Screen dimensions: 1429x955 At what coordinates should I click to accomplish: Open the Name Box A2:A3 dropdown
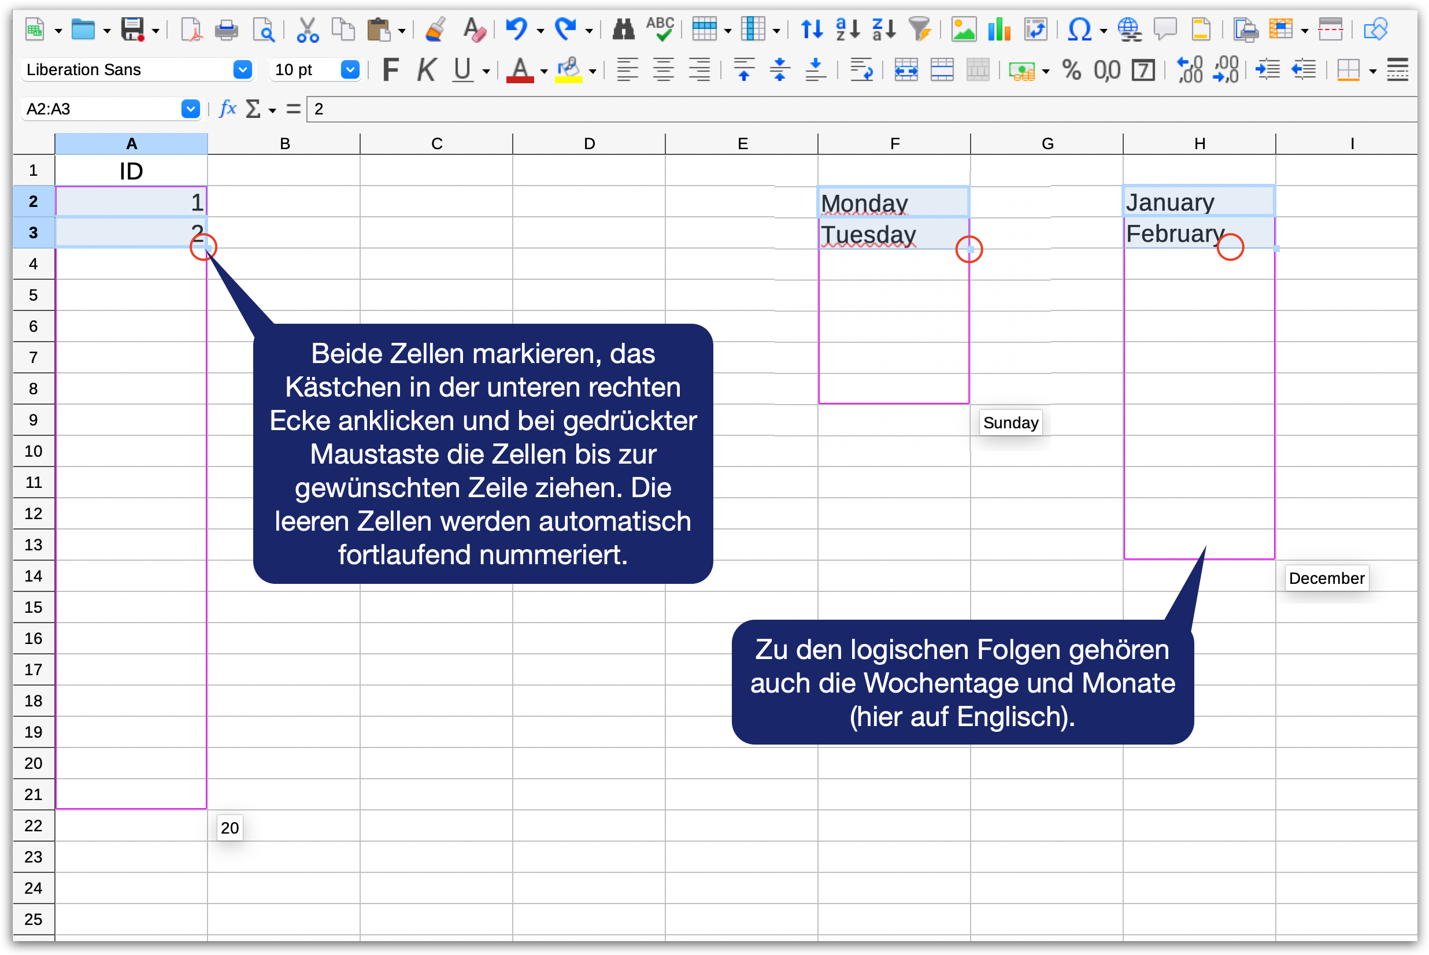coord(191,109)
